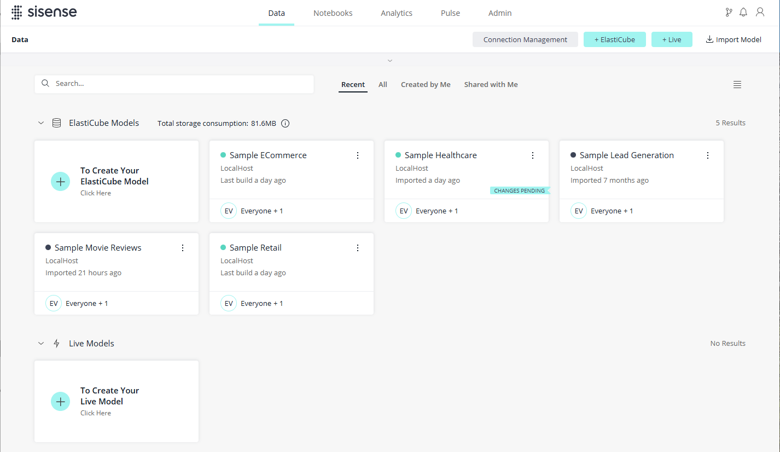The height and width of the screenshot is (452, 780).
Task: Click the Live Models lightning icon
Action: click(56, 344)
